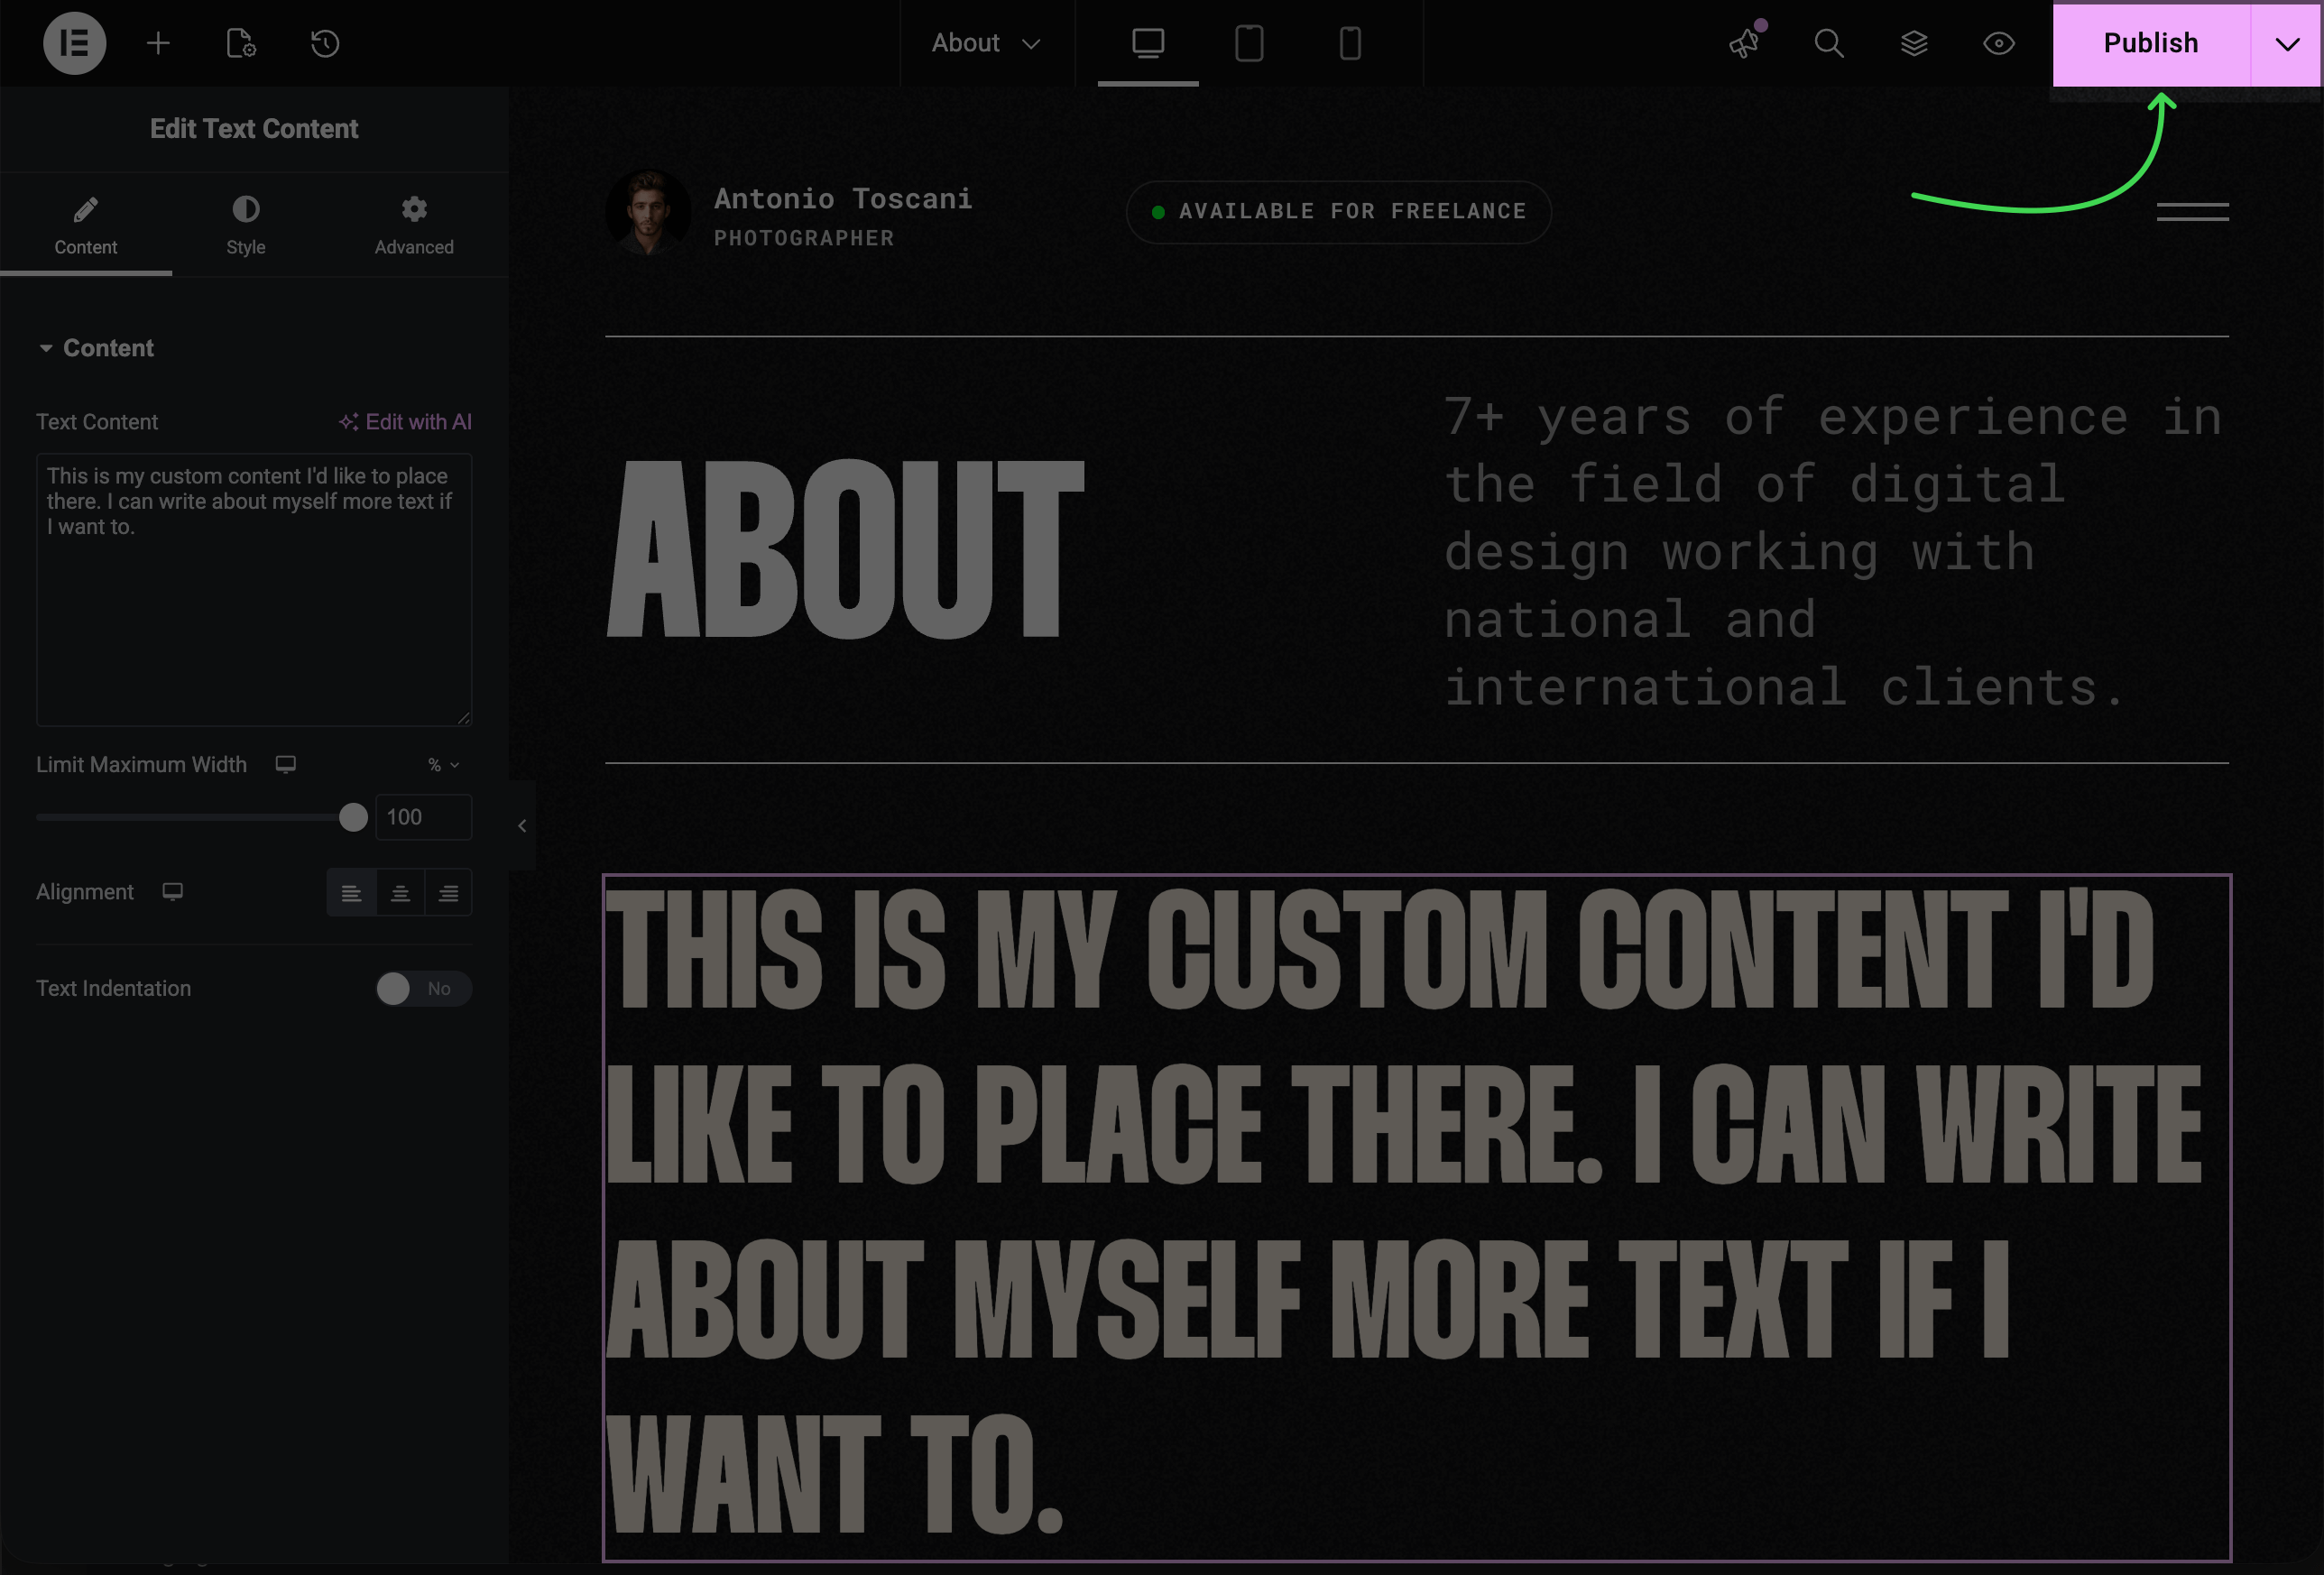
Task: Switch to mobile responsive view
Action: pos(1349,43)
